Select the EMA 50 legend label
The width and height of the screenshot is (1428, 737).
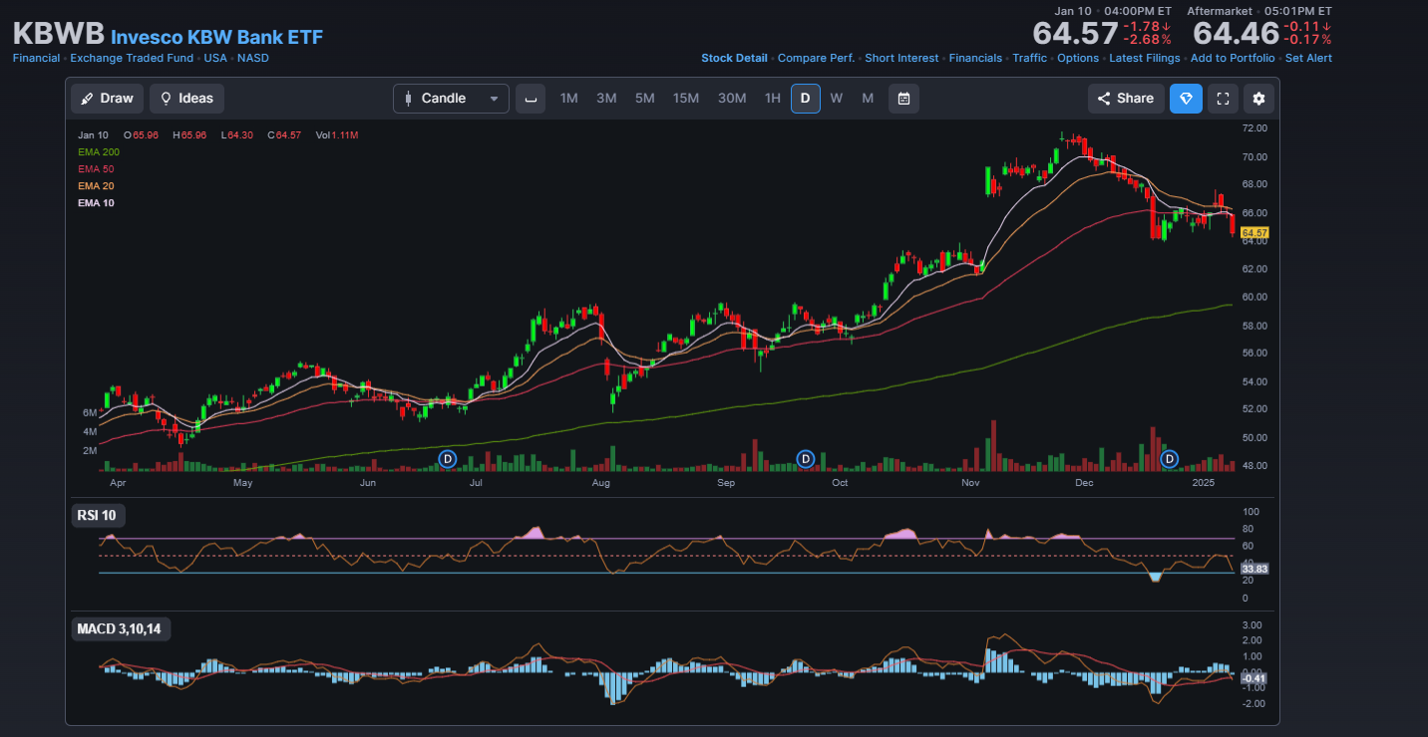click(x=96, y=169)
